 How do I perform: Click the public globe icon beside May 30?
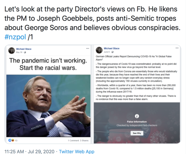point(25,52)
